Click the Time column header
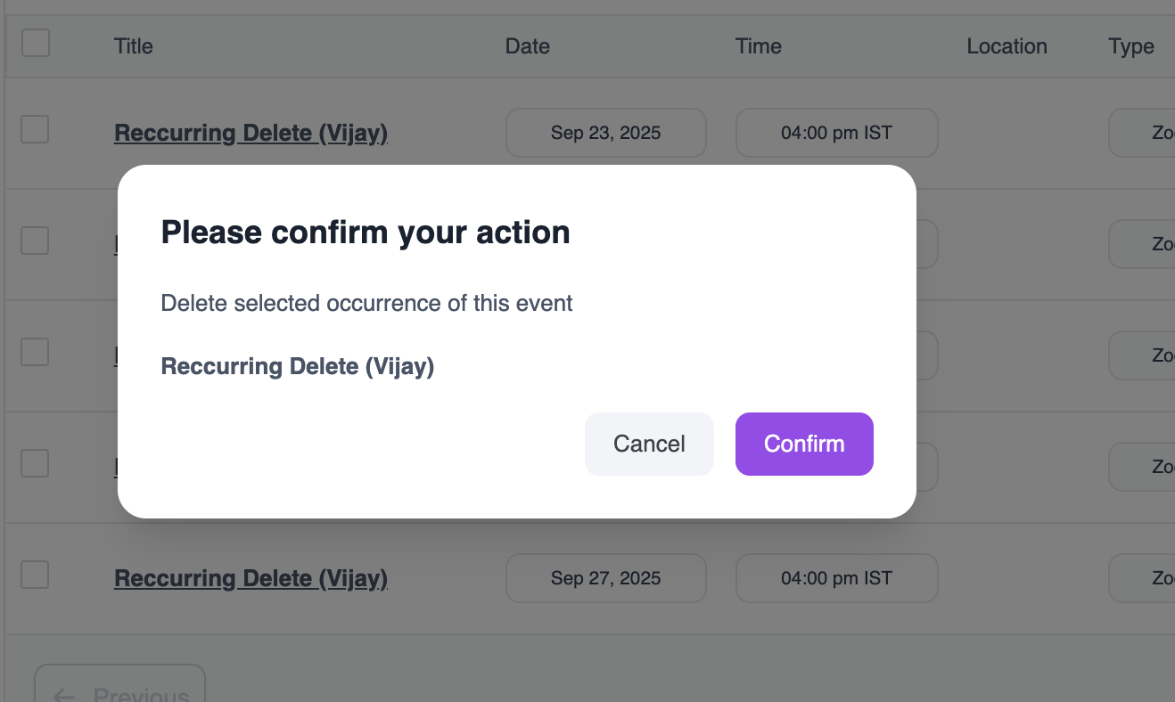This screenshot has height=702, width=1175. pos(757,45)
